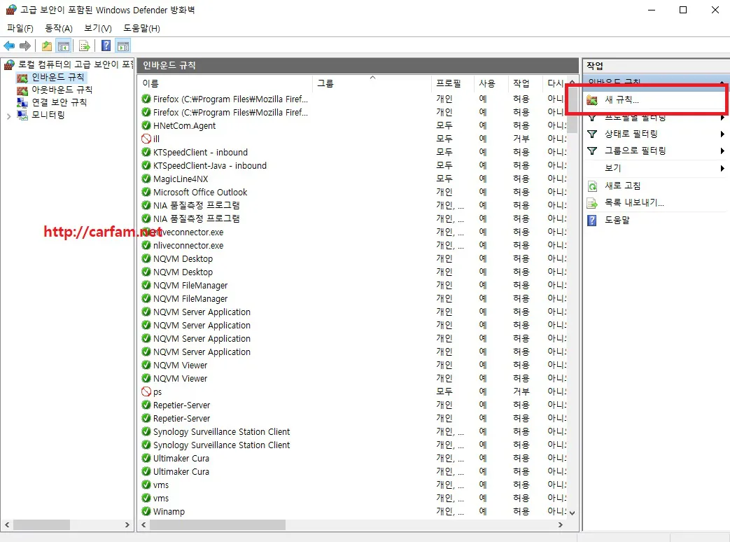Click the 아웃바운드 규칙 tree icon
Screen dimensions: 730x542
[x=22, y=90]
